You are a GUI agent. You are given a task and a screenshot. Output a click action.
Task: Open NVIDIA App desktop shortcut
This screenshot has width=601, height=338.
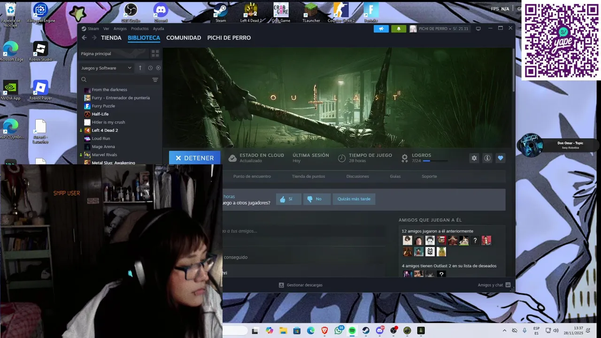point(10,90)
